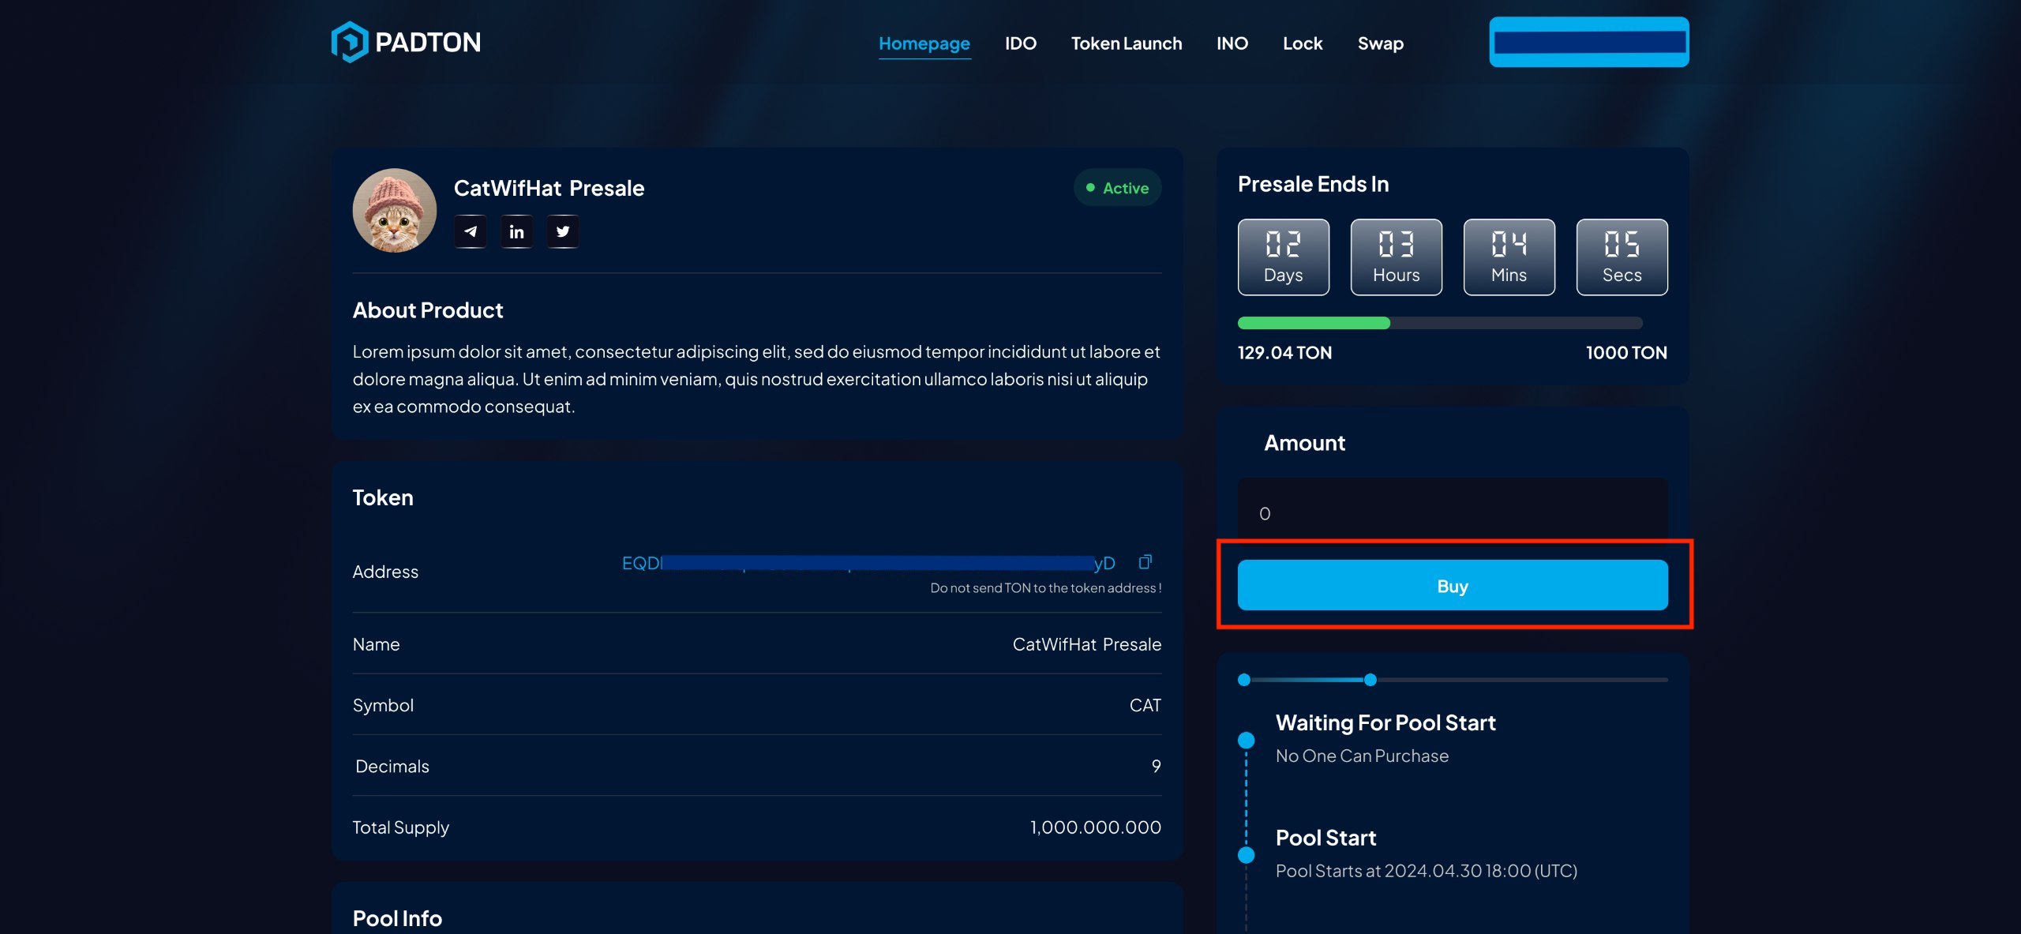Open the Swap page
This screenshot has width=2021, height=934.
point(1380,43)
